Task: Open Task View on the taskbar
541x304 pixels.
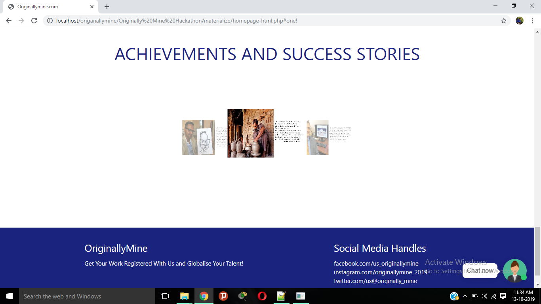Action: pyautogui.click(x=165, y=296)
